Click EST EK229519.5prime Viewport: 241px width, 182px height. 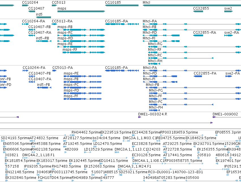point(102,135)
